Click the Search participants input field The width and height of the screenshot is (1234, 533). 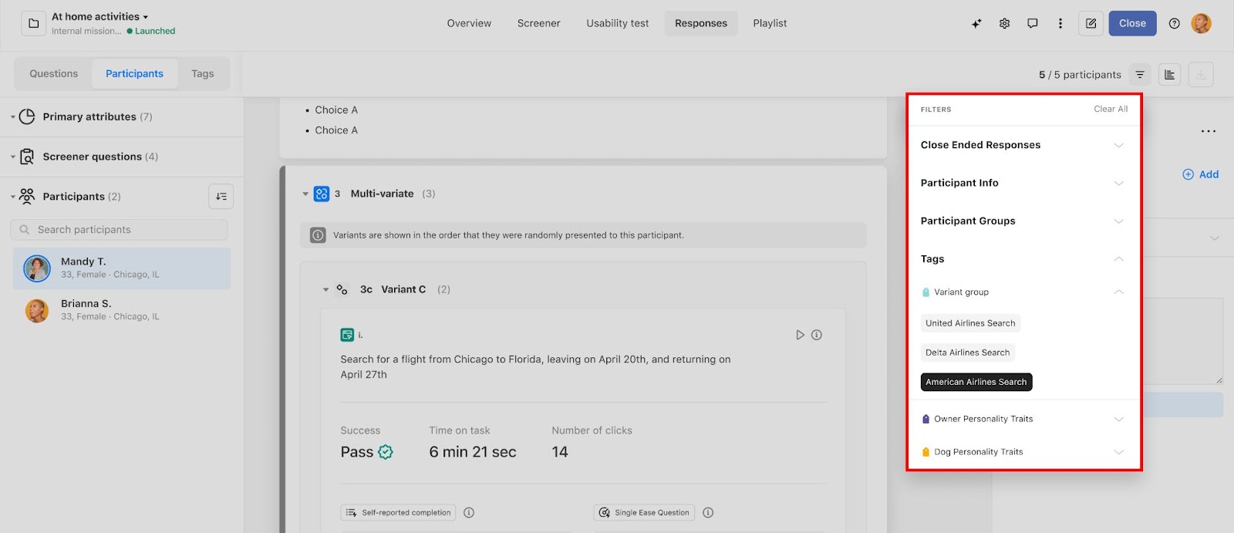(120, 230)
